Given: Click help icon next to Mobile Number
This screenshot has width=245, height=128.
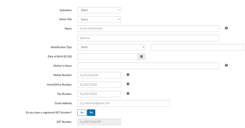Looking at the screenshot, I should pos(128,75).
